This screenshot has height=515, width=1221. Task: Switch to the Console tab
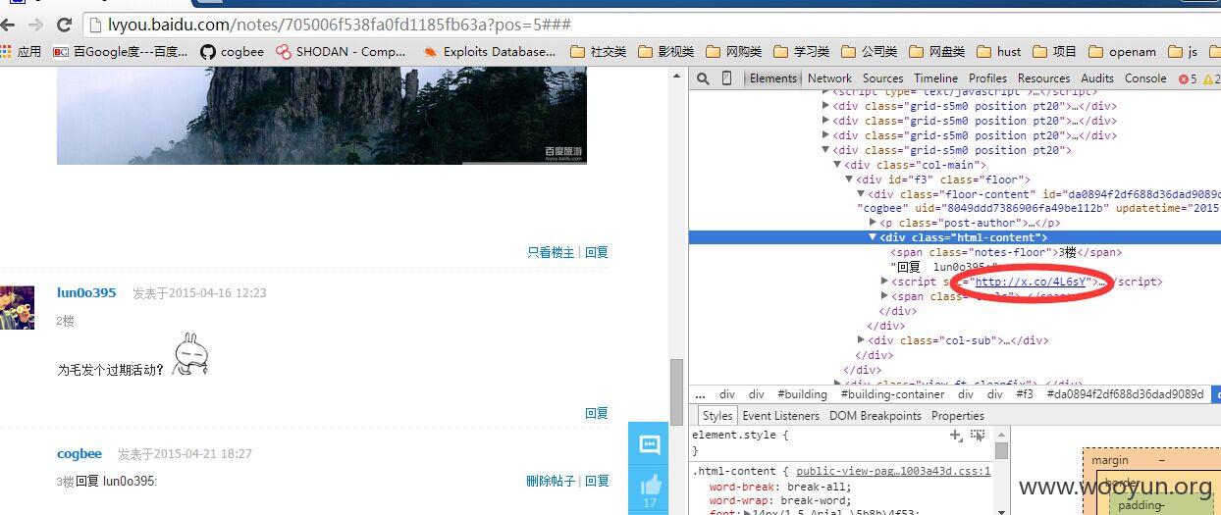click(x=1145, y=78)
